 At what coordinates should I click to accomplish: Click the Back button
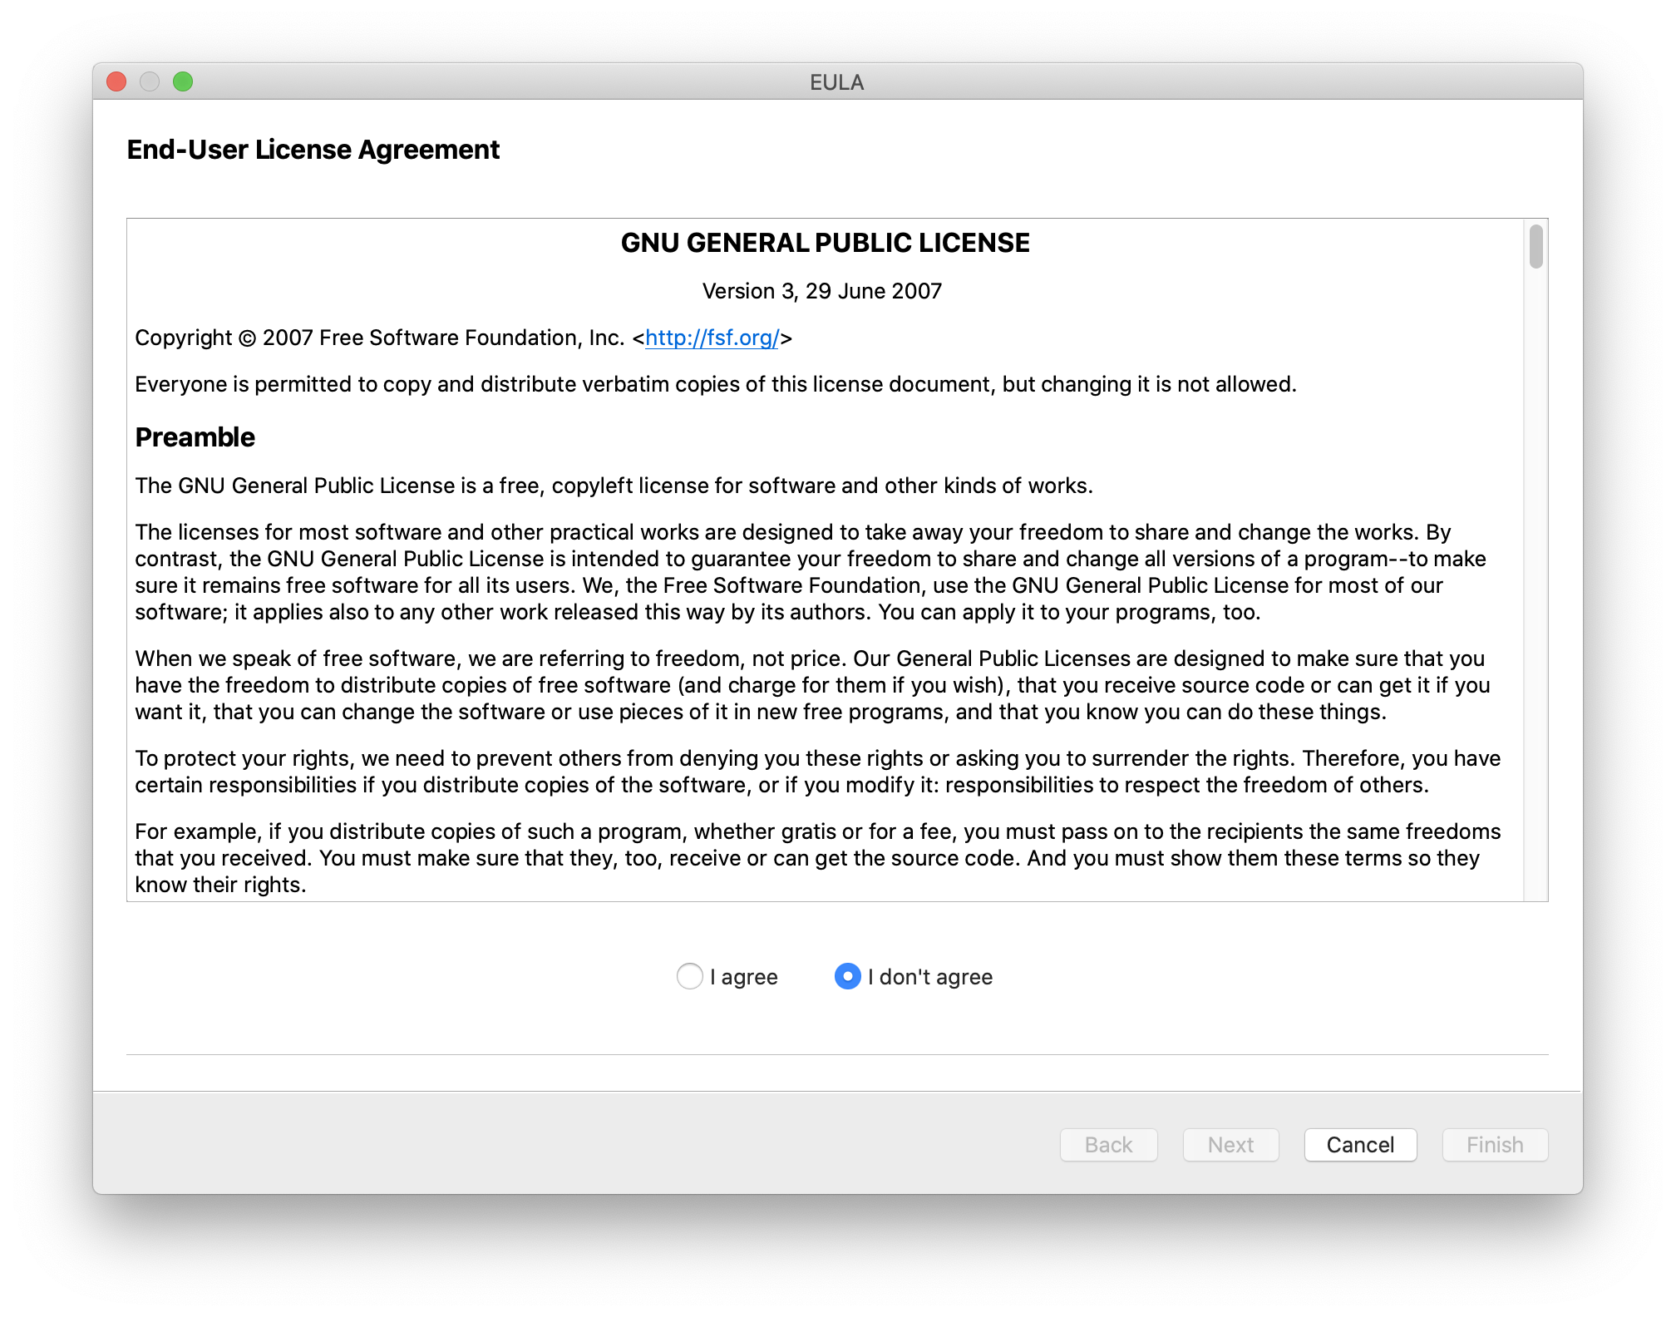coord(1108,1145)
